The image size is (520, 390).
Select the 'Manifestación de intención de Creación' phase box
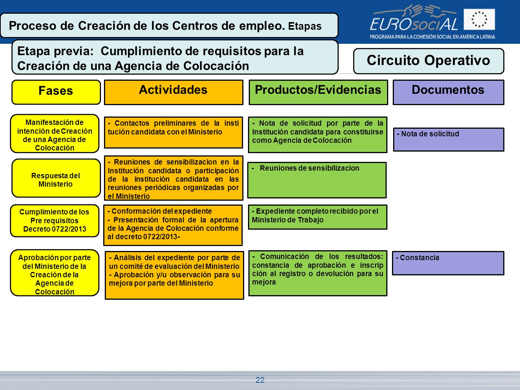pyautogui.click(x=55, y=134)
